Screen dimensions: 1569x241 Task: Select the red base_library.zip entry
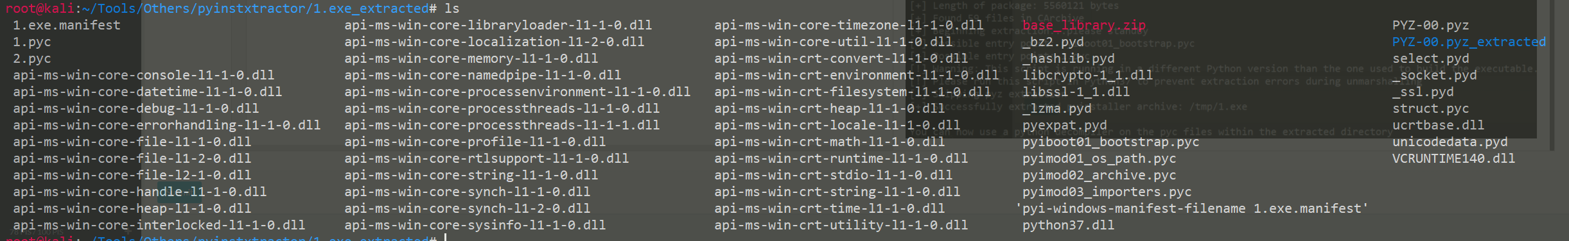1084,25
